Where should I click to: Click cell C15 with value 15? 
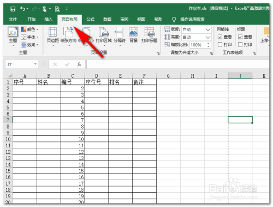pos(73,171)
